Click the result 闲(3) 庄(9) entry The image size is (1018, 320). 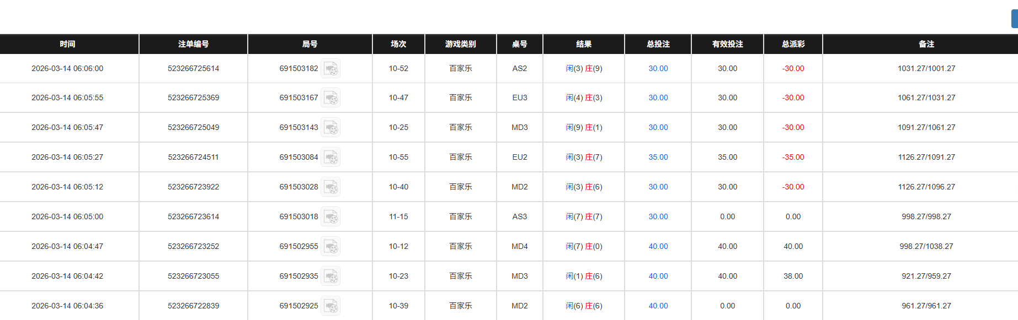pos(584,68)
